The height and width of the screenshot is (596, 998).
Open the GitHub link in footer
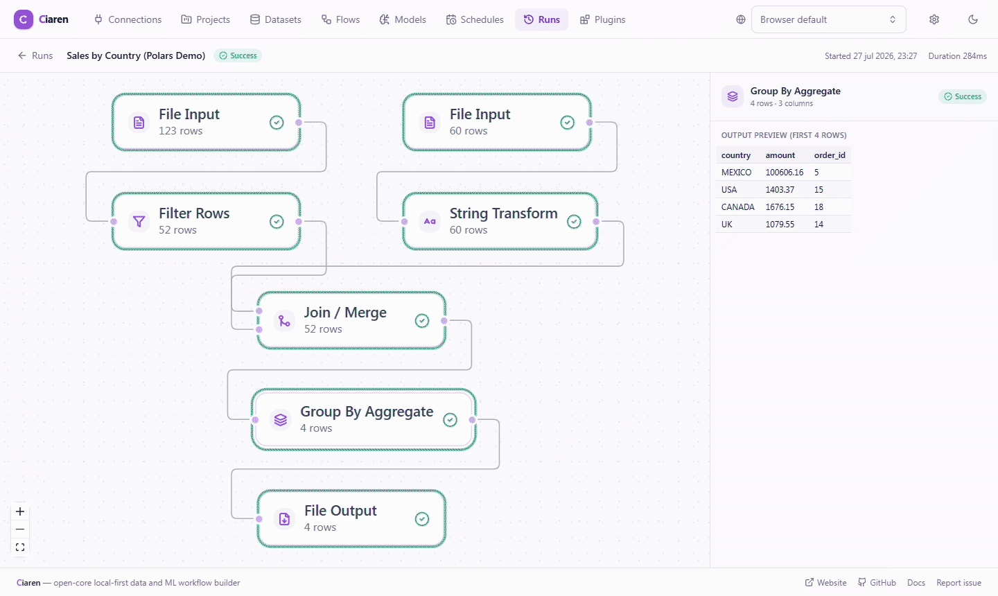point(877,583)
